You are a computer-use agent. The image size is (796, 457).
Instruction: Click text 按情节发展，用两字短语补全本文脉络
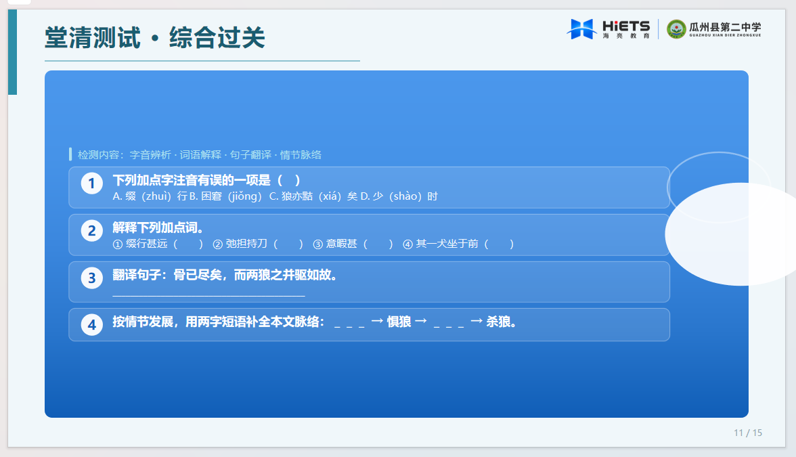point(218,322)
